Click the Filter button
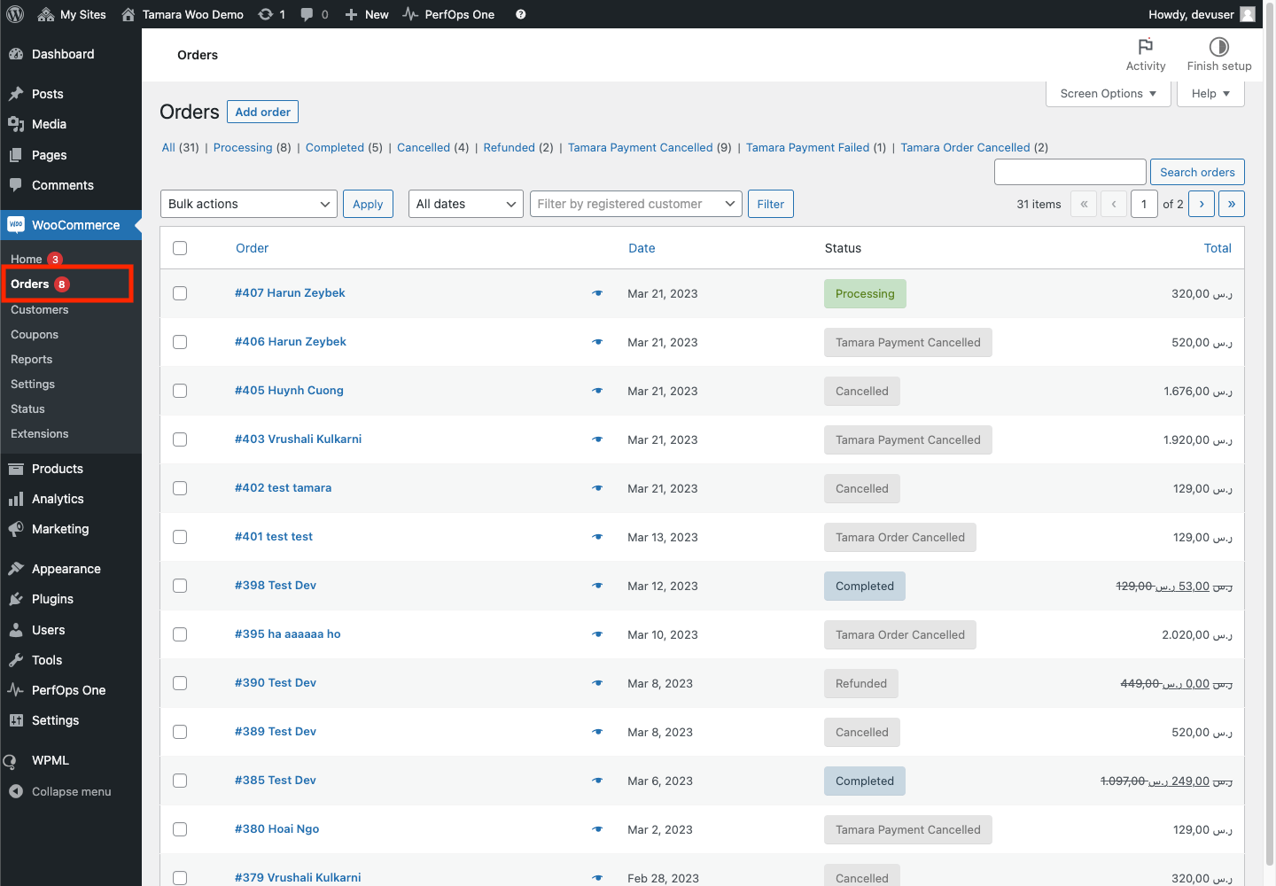Viewport: 1276px width, 886px height. click(x=771, y=204)
